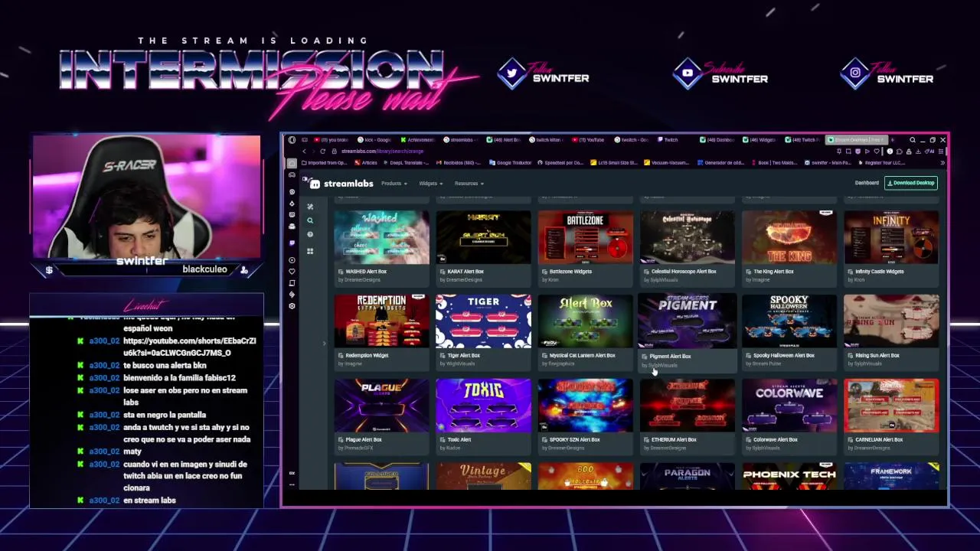Open the CARNELIAN Alert Box thumbnail
Image resolution: width=980 pixels, height=551 pixels.
pos(891,406)
